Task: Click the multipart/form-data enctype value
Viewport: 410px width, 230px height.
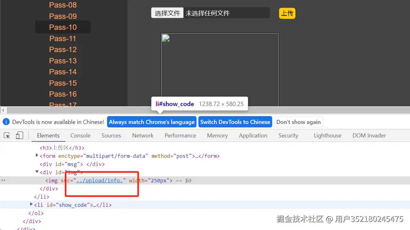Action: tap(116, 156)
